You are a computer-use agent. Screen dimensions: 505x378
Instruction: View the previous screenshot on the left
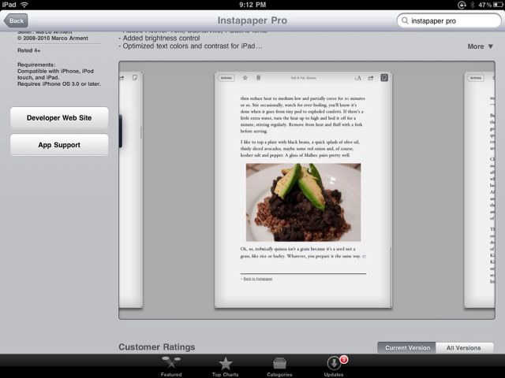click(x=130, y=189)
